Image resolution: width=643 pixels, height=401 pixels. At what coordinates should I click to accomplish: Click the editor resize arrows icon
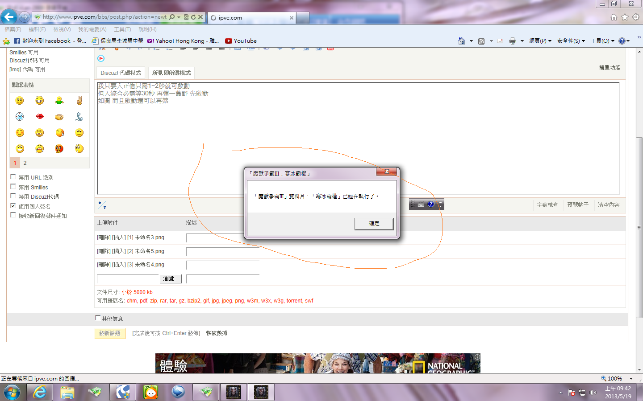(x=102, y=205)
